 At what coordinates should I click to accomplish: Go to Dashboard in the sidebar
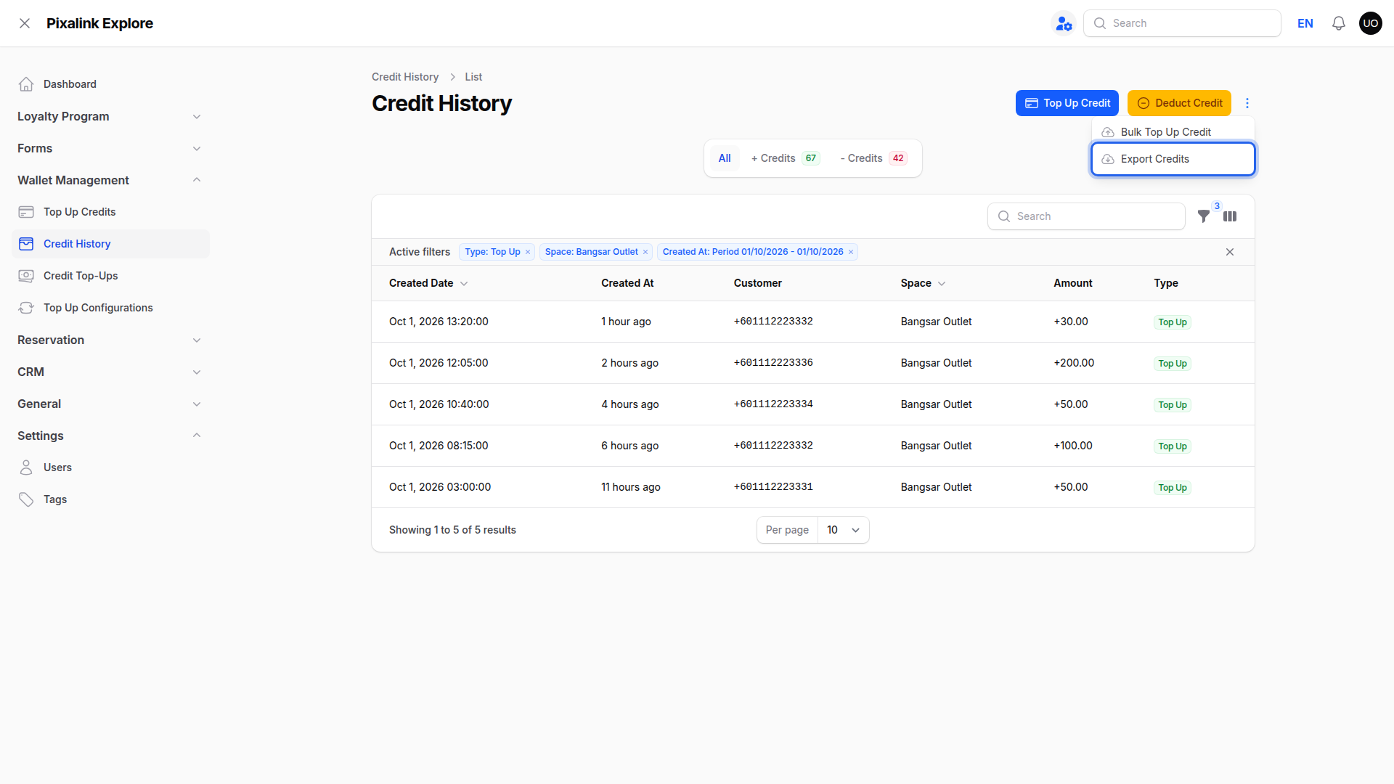point(110,84)
